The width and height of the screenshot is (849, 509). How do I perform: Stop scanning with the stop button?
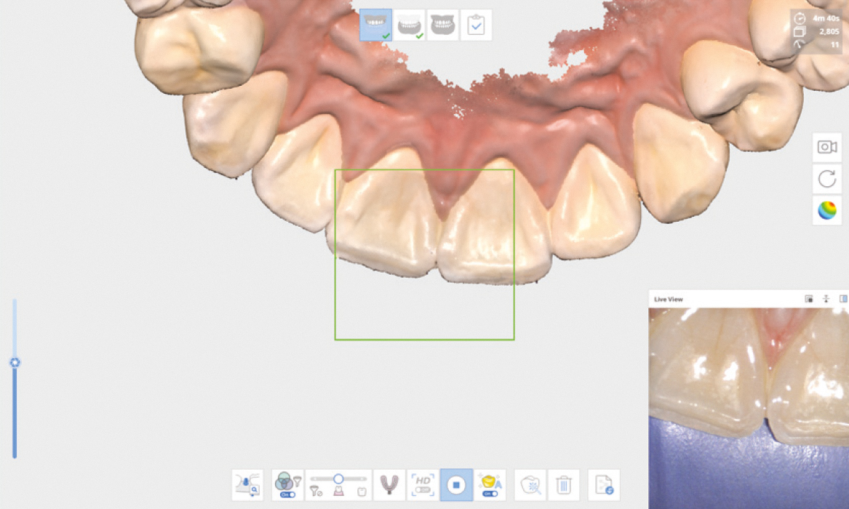456,485
